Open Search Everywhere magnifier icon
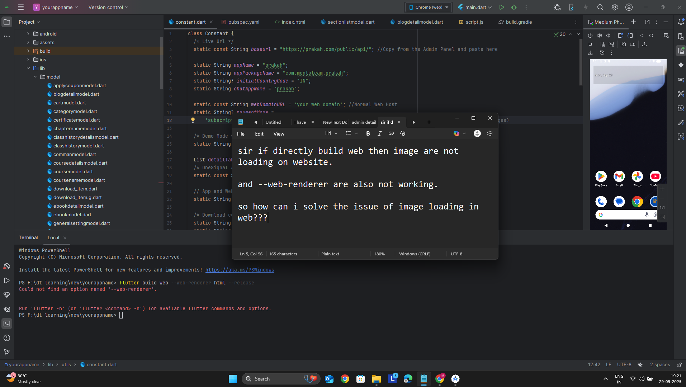 600,7
